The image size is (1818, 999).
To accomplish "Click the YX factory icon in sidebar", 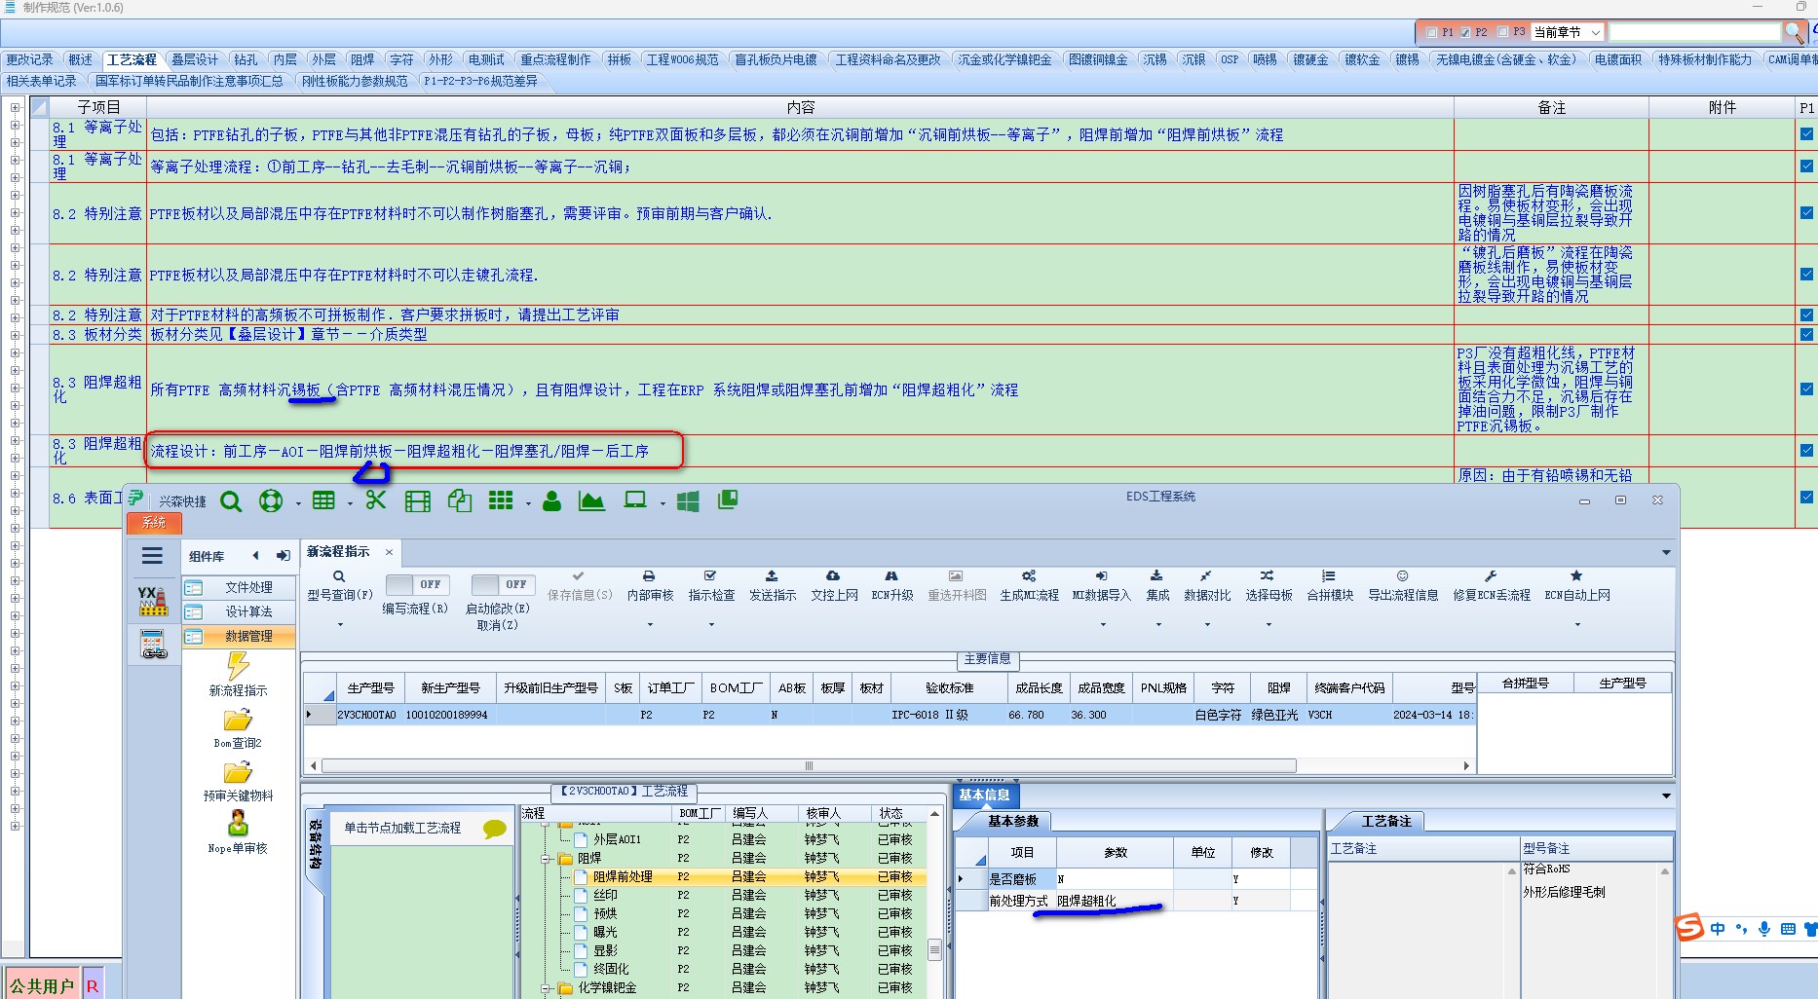I will click(153, 601).
